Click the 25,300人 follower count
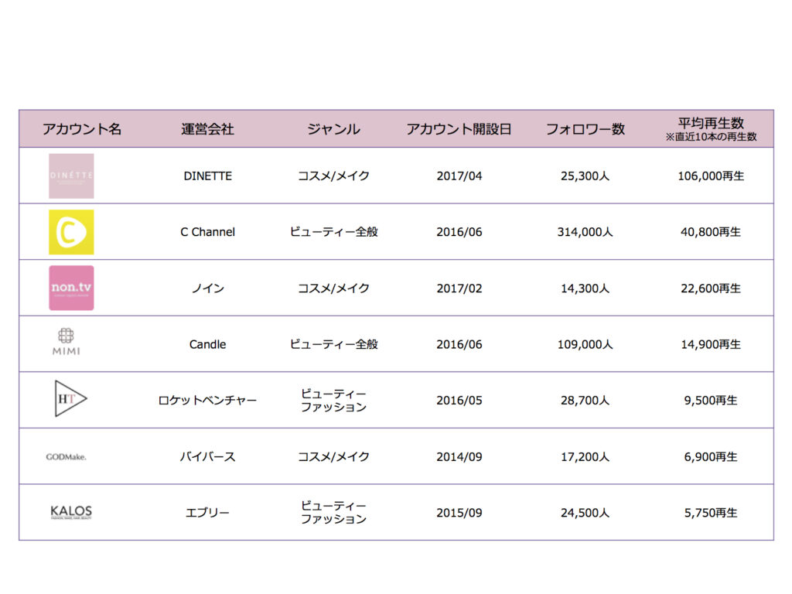This screenshot has width=792, height=594. click(585, 176)
